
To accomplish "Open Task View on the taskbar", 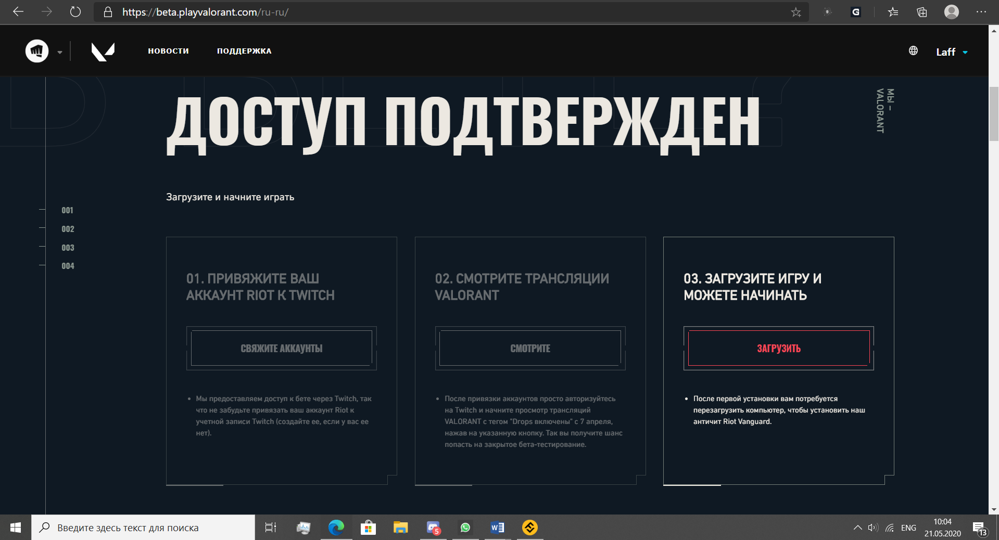I will point(271,528).
